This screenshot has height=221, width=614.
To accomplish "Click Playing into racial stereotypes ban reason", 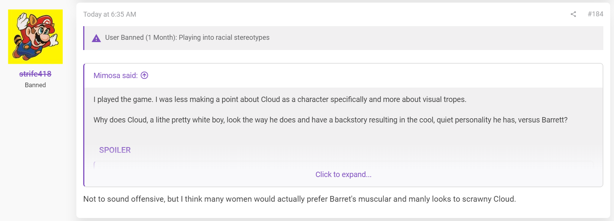I will coord(224,38).
